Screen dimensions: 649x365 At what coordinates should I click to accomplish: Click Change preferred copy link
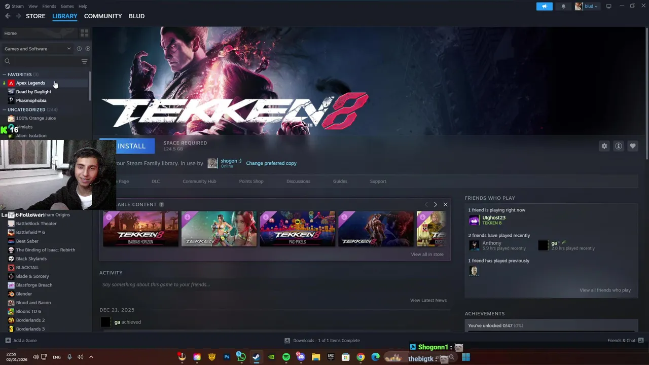click(271, 163)
